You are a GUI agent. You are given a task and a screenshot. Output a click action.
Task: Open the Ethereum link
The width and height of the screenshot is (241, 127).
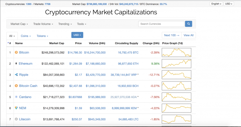25,64
